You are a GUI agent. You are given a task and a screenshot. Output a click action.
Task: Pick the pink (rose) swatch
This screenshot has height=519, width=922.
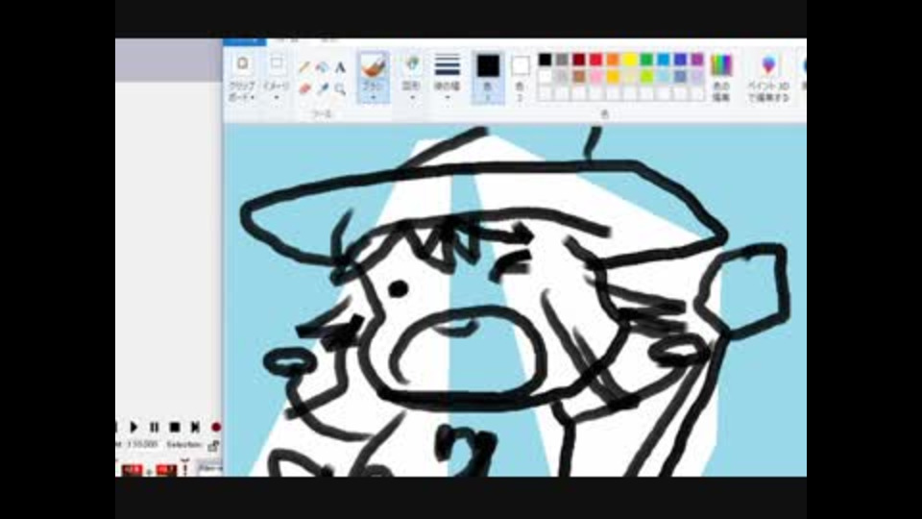595,77
